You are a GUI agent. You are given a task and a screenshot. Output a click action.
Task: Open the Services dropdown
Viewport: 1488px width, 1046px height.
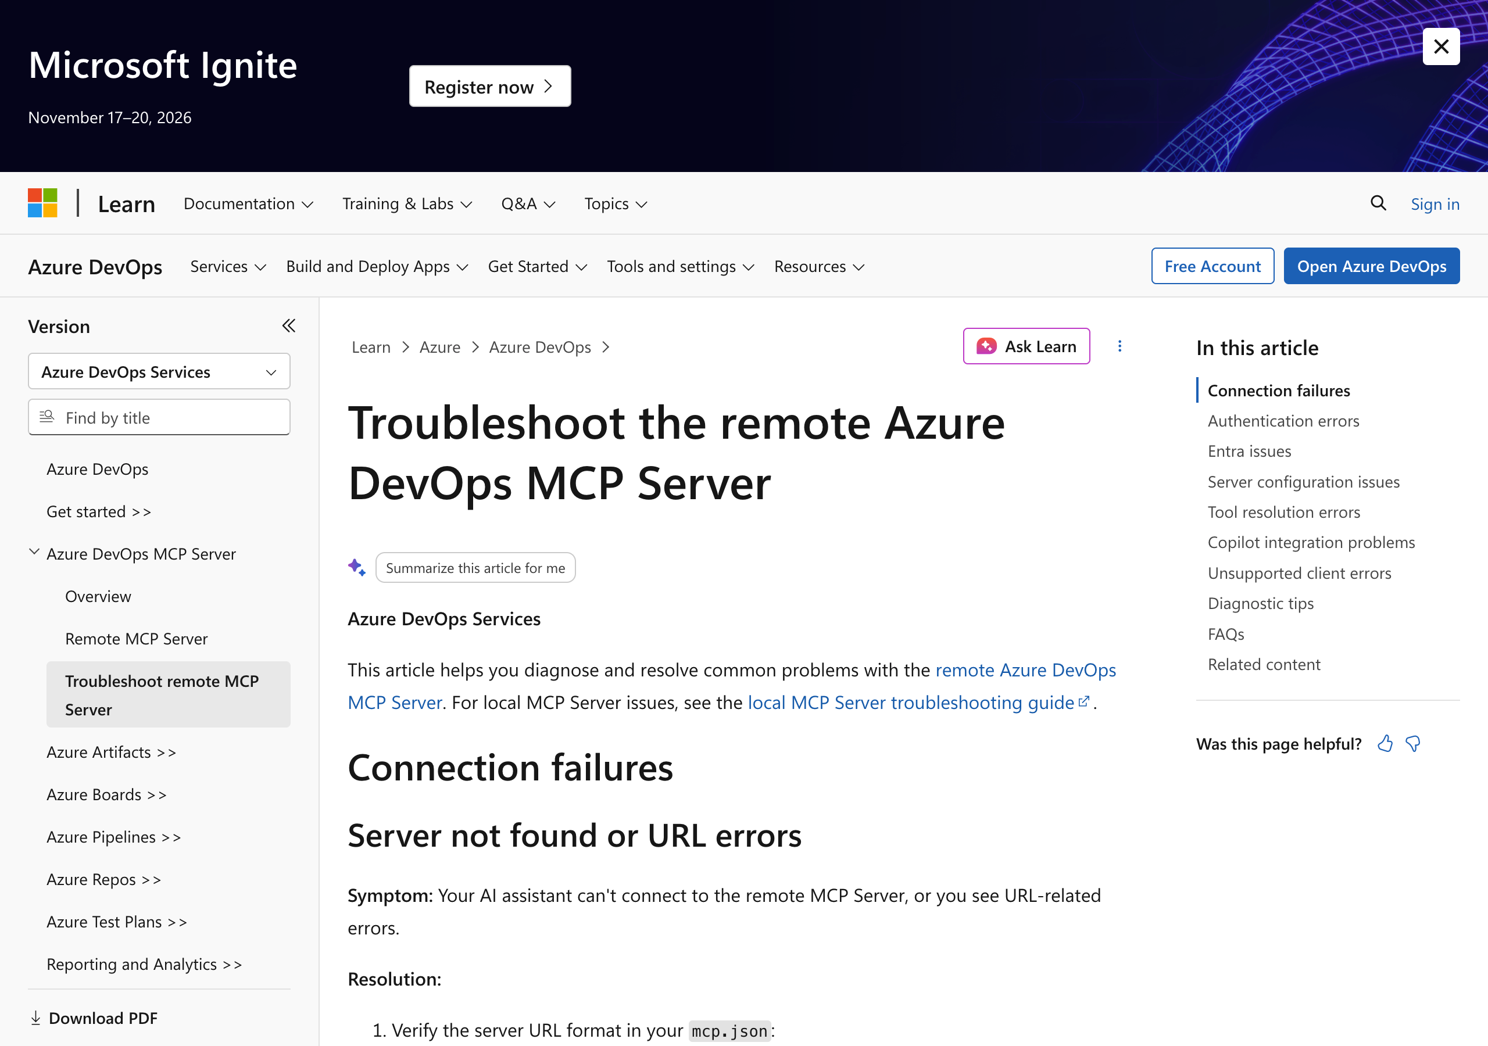(x=228, y=267)
